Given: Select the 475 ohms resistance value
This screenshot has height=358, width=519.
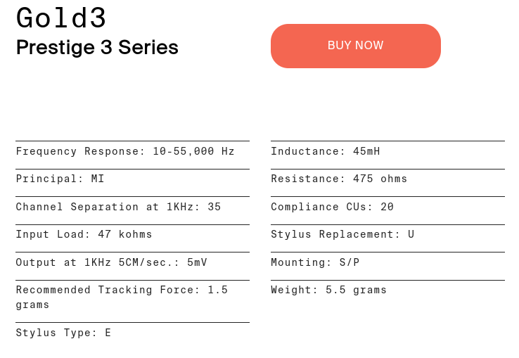Looking at the screenshot, I should coord(380,179).
